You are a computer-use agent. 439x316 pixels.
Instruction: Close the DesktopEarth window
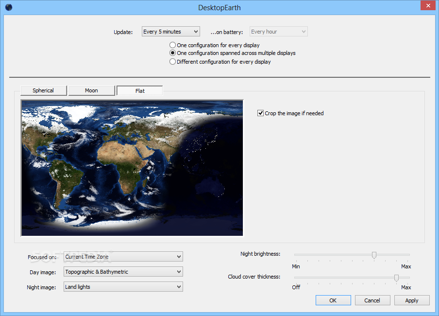428,6
